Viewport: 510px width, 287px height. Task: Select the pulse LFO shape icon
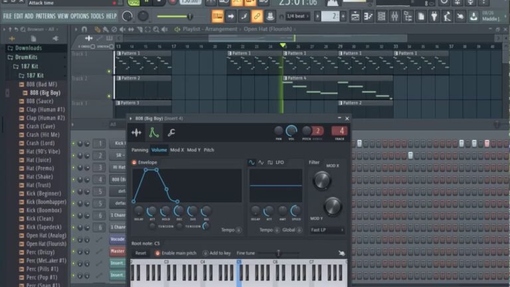(x=270, y=162)
